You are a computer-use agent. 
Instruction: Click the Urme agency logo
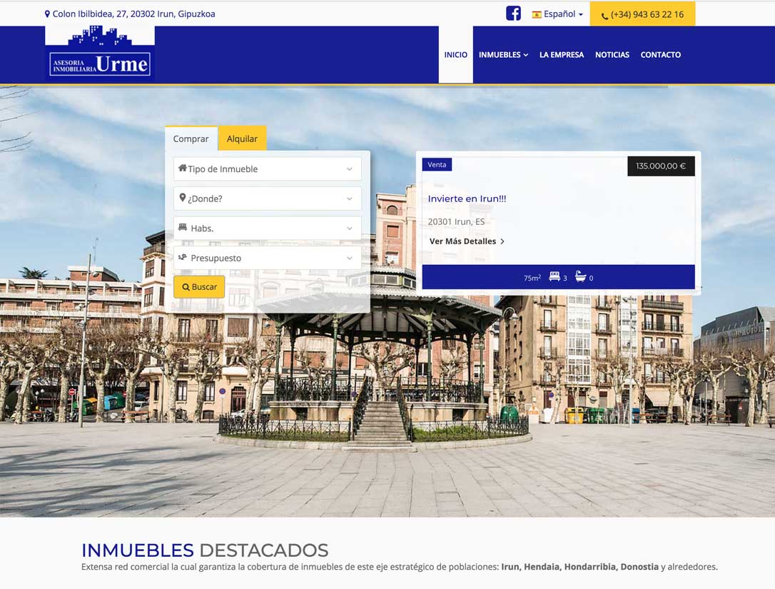click(x=99, y=51)
